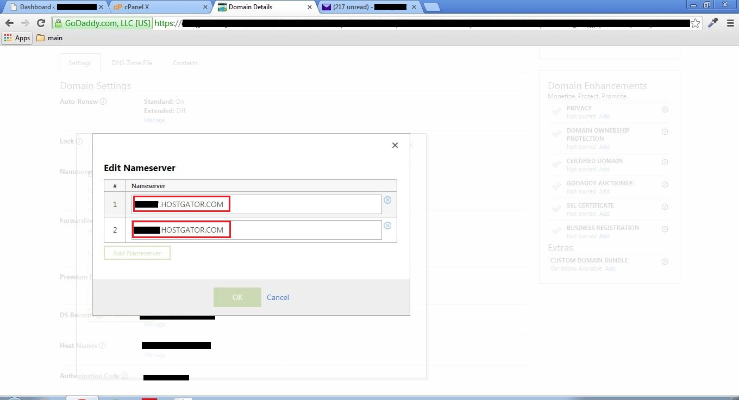Click the Add Nameserver button
This screenshot has height=400, width=739.
click(x=137, y=253)
